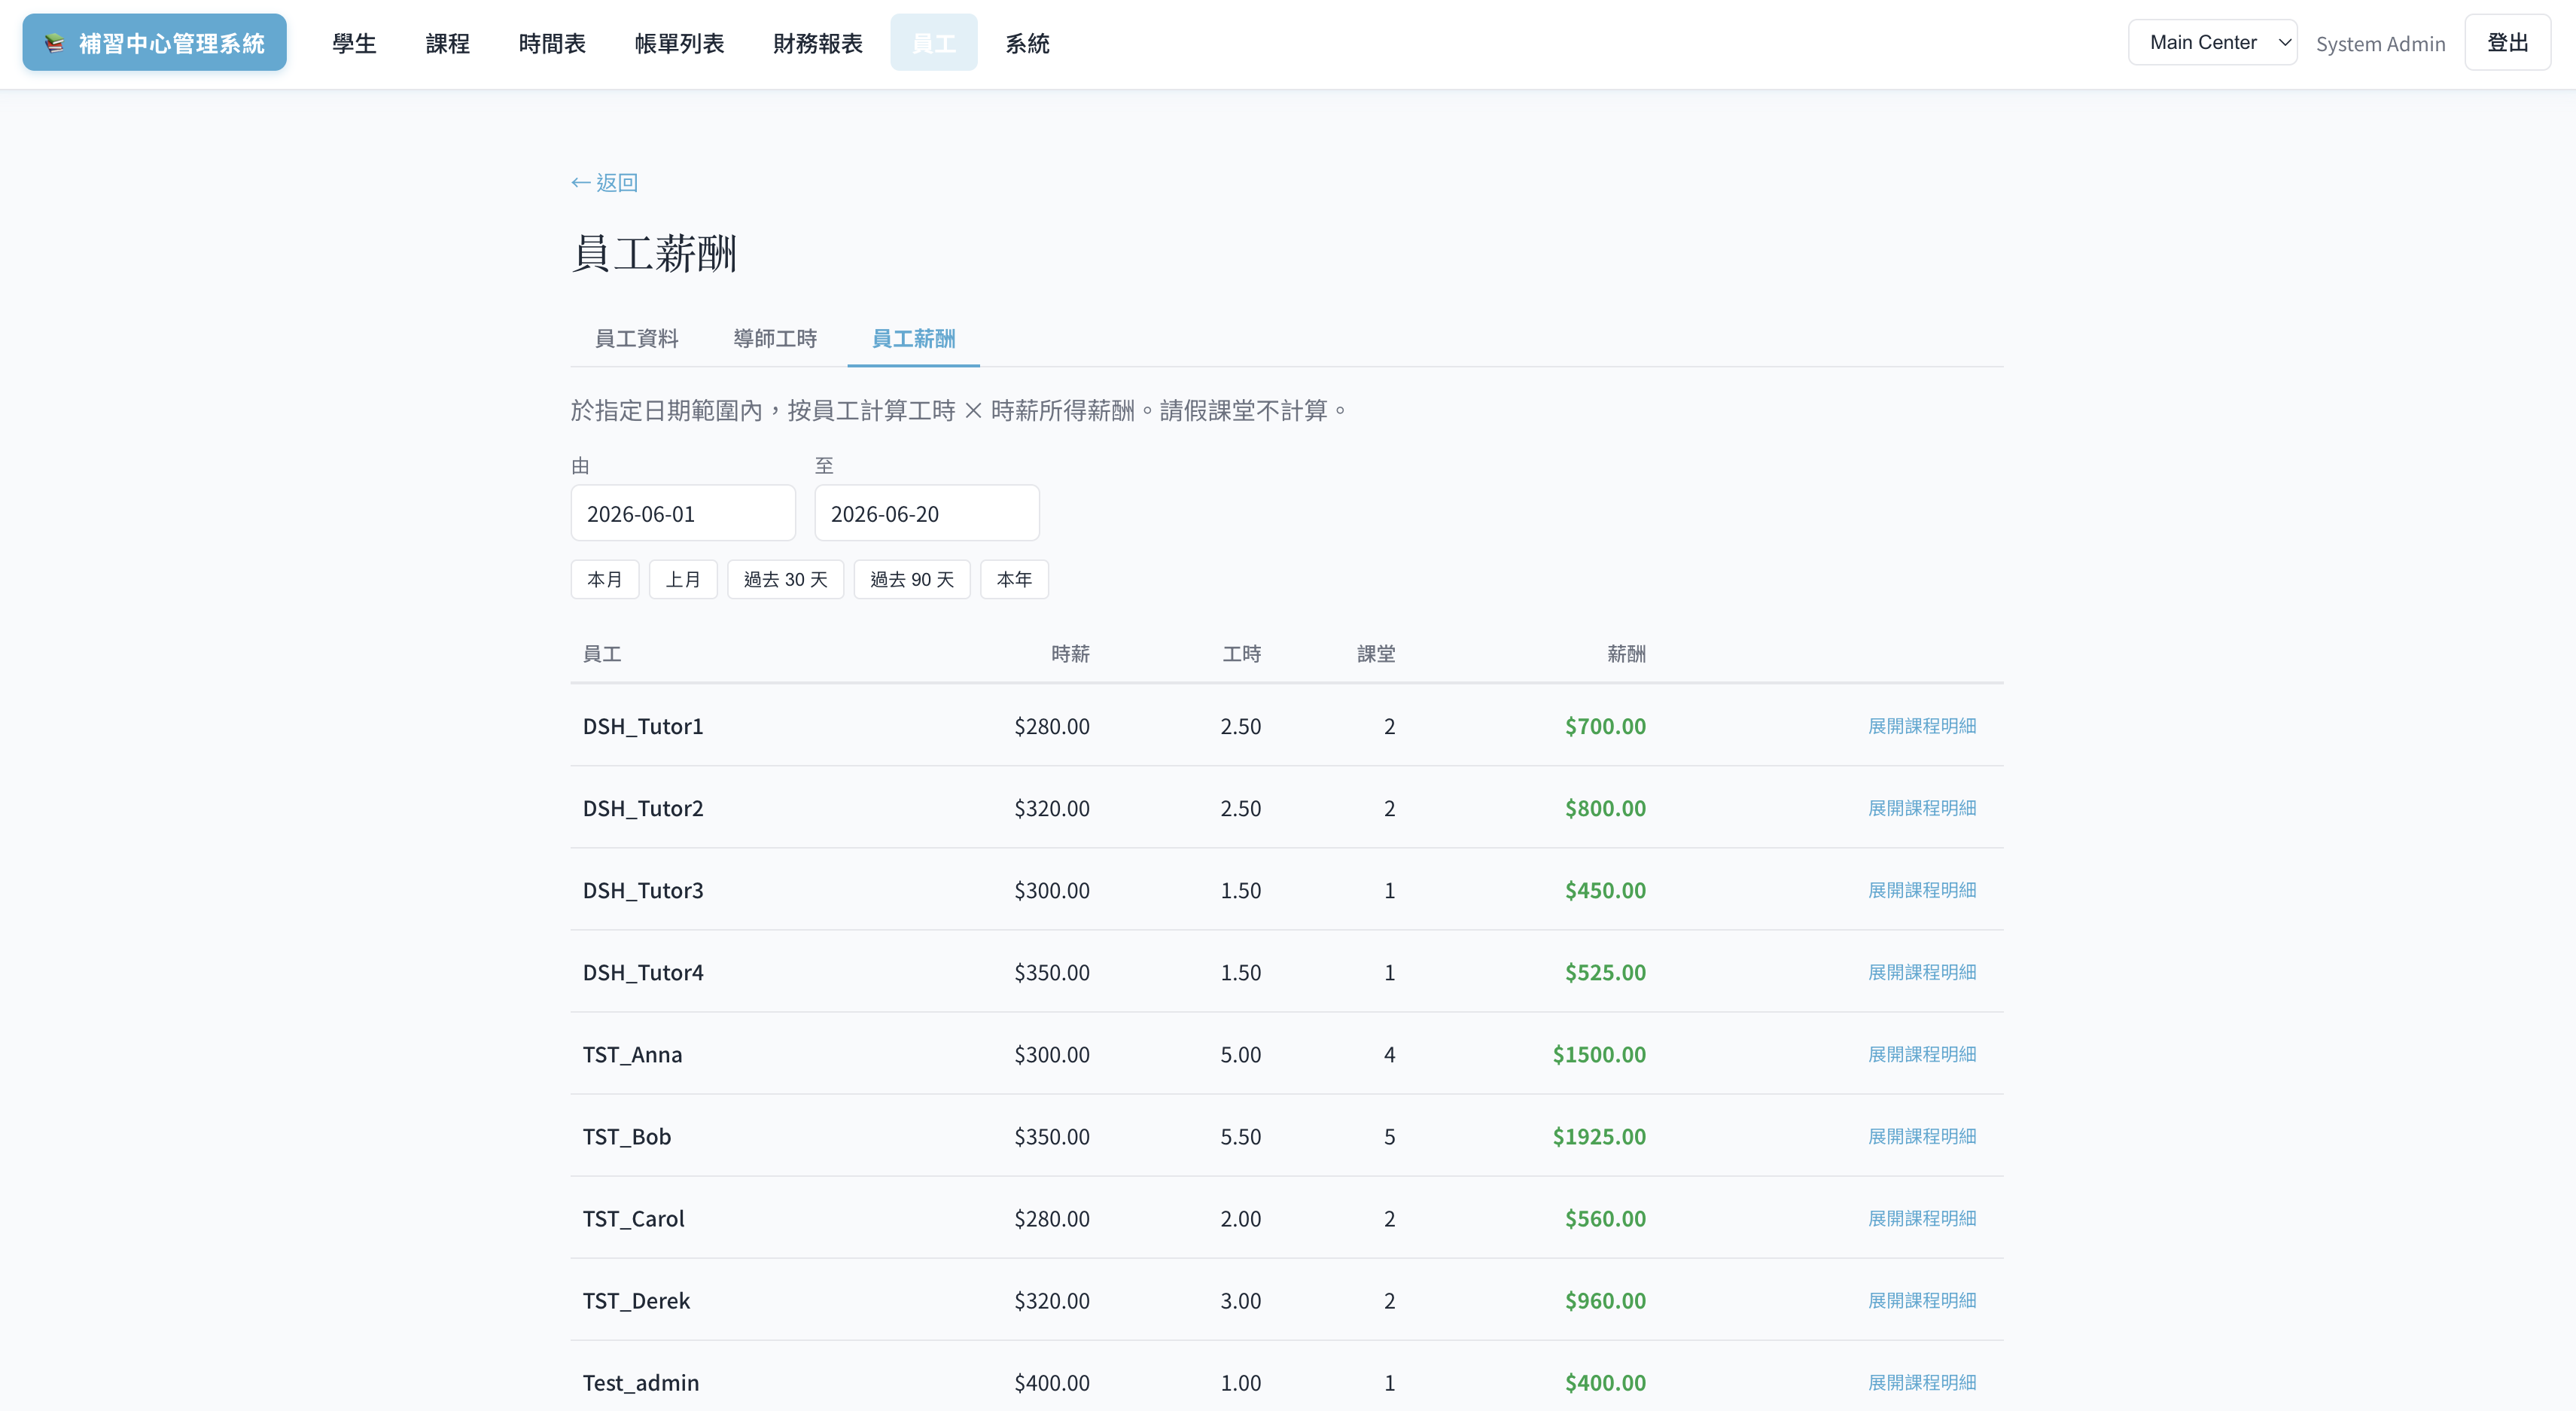Screen dimensions: 2576x1411
Task: Open the 時間表 menu
Action: pos(552,43)
